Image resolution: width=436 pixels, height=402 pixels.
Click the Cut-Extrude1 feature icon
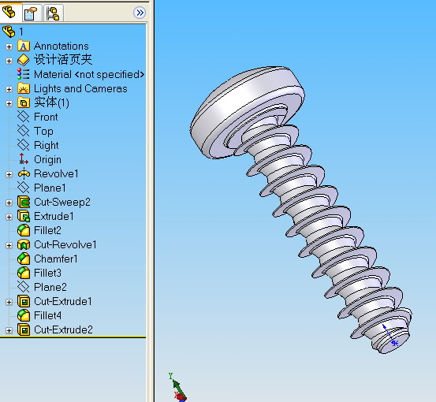[x=24, y=301]
